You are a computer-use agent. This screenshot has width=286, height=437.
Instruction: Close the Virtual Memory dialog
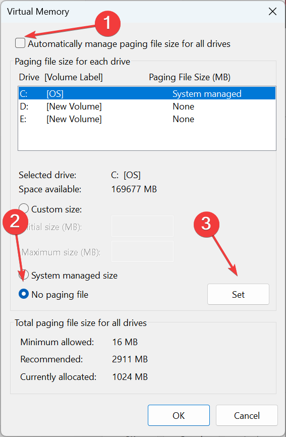(272, 12)
